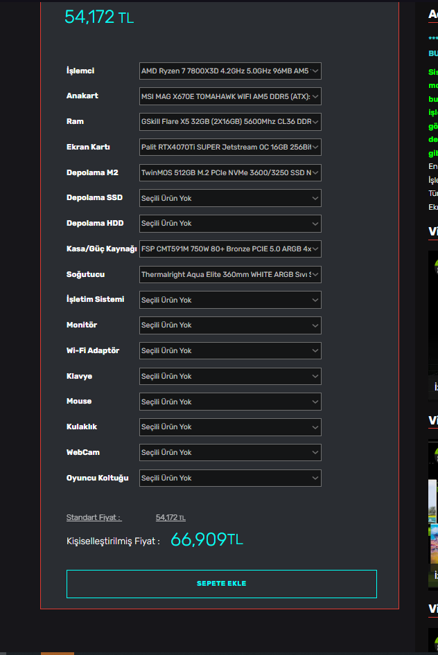Click the Depolama M2 label

92,172
